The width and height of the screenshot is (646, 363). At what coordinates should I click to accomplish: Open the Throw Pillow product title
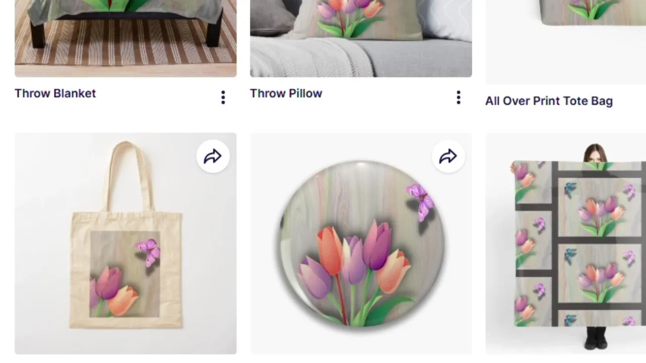(286, 93)
